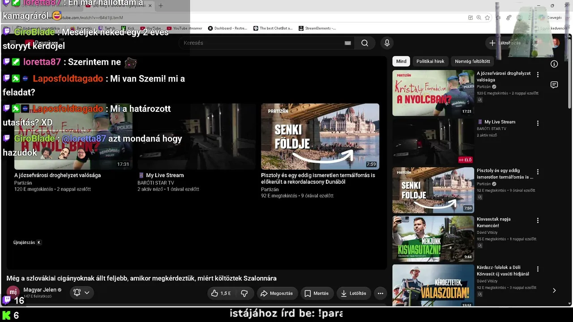Open sidebar Senki Földje thumbnail

tap(433, 190)
